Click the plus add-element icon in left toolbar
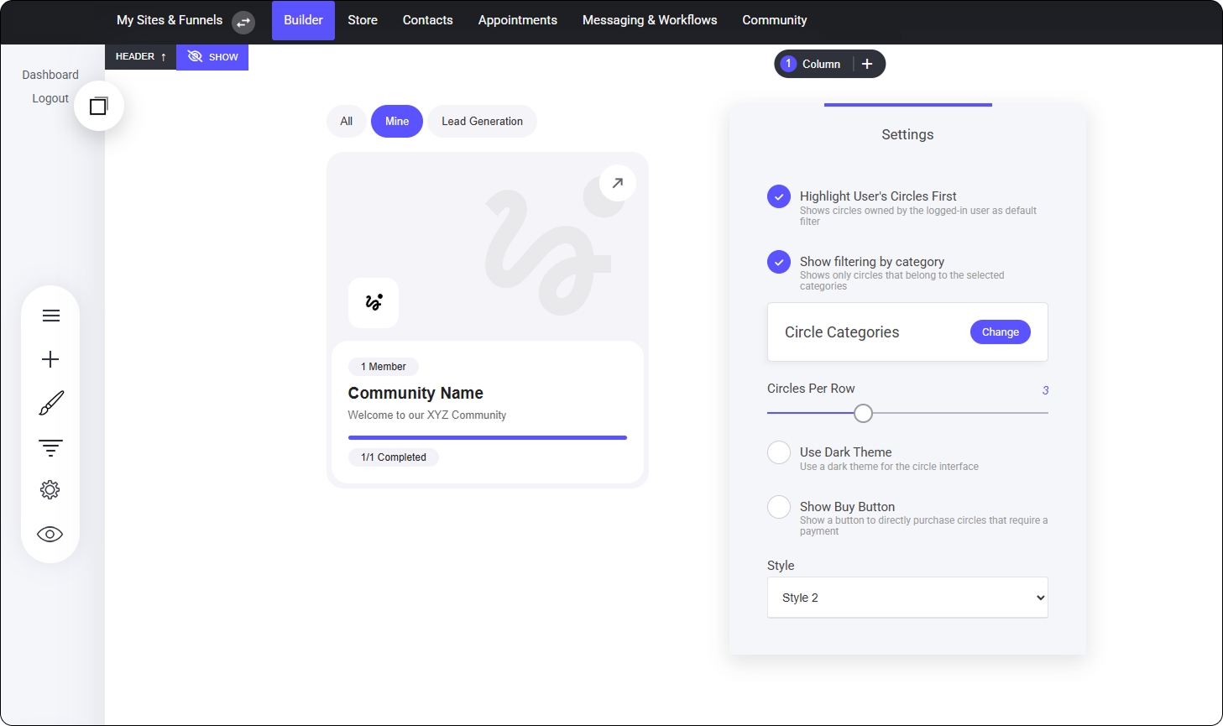Image resolution: width=1223 pixels, height=726 pixels. coord(50,359)
